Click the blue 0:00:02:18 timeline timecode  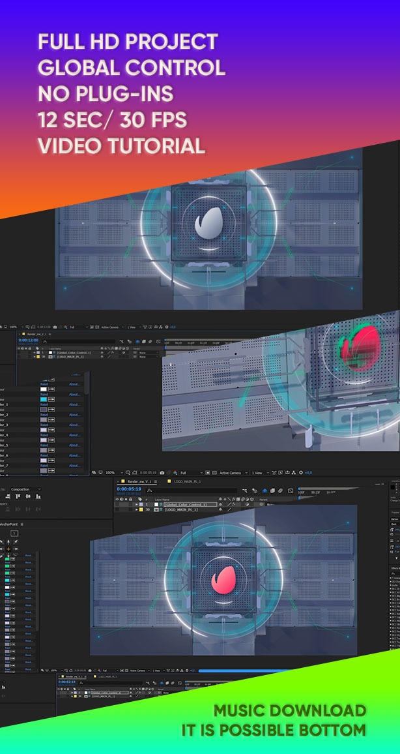(x=66, y=682)
